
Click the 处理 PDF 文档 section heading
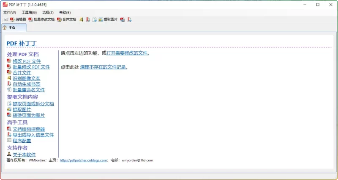coord(23,54)
